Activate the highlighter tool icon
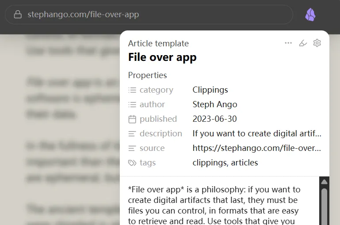340x225 pixels. click(x=303, y=43)
